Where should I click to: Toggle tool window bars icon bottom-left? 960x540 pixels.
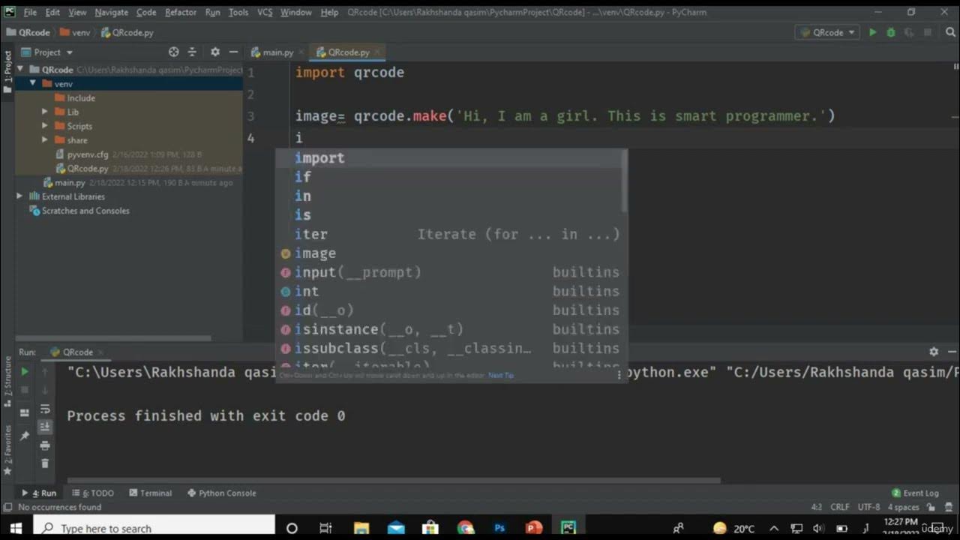click(x=7, y=508)
